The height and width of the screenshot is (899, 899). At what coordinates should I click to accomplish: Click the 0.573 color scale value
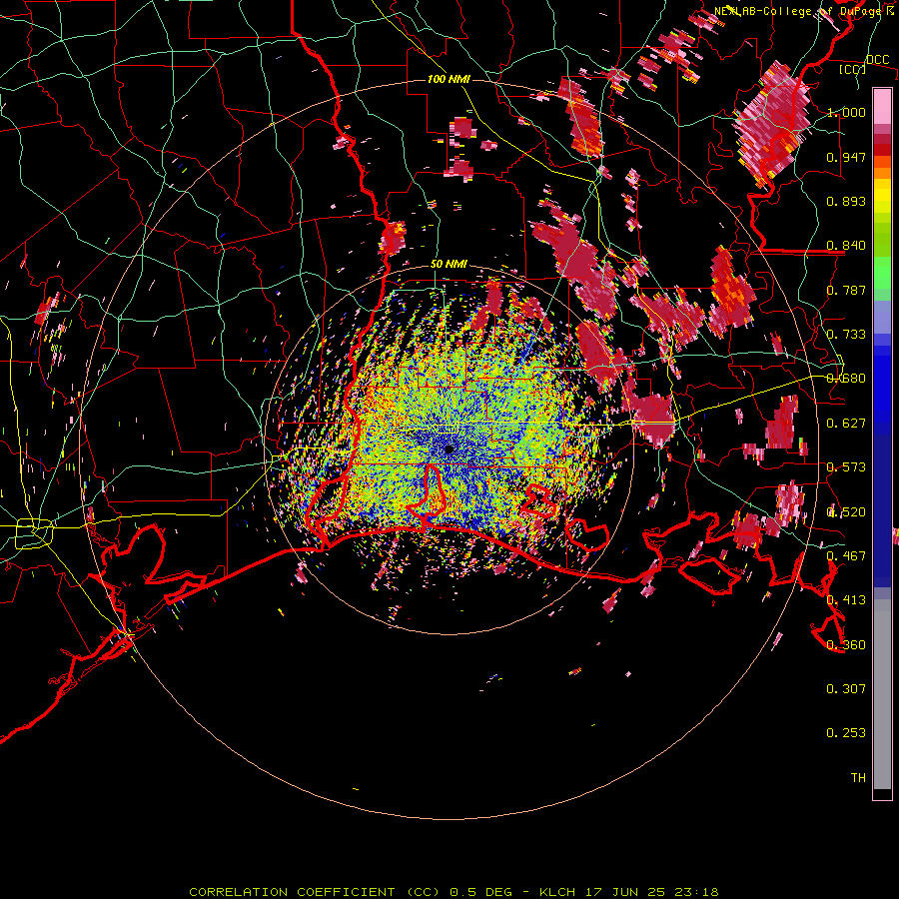[846, 467]
